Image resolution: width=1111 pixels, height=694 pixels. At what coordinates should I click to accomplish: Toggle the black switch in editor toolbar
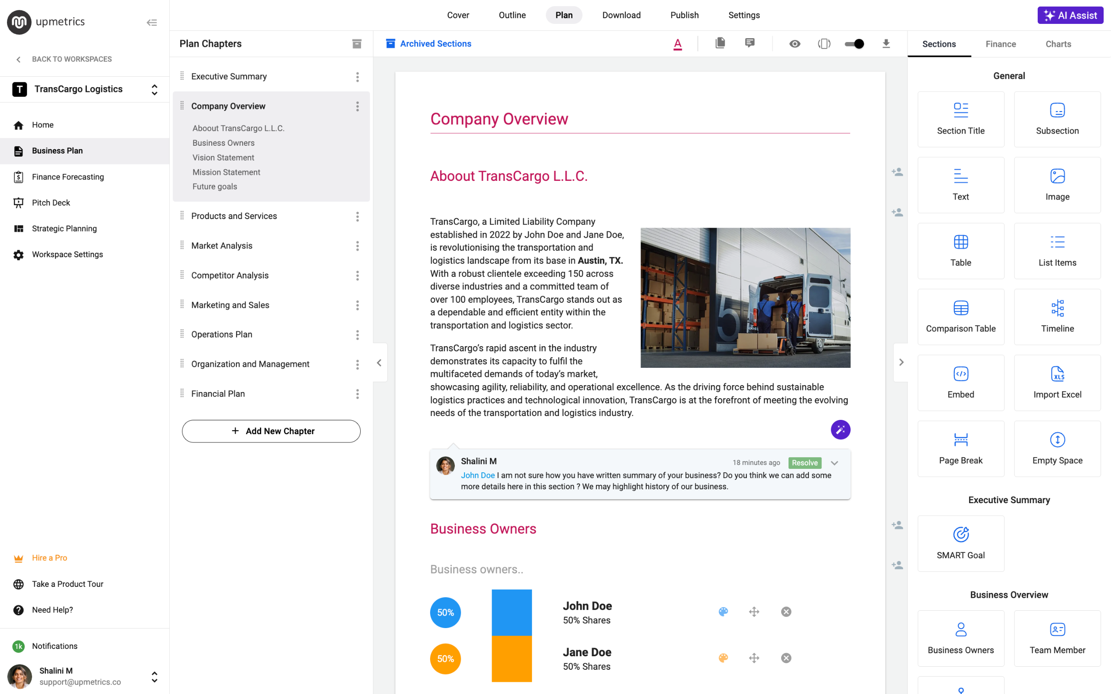(855, 44)
